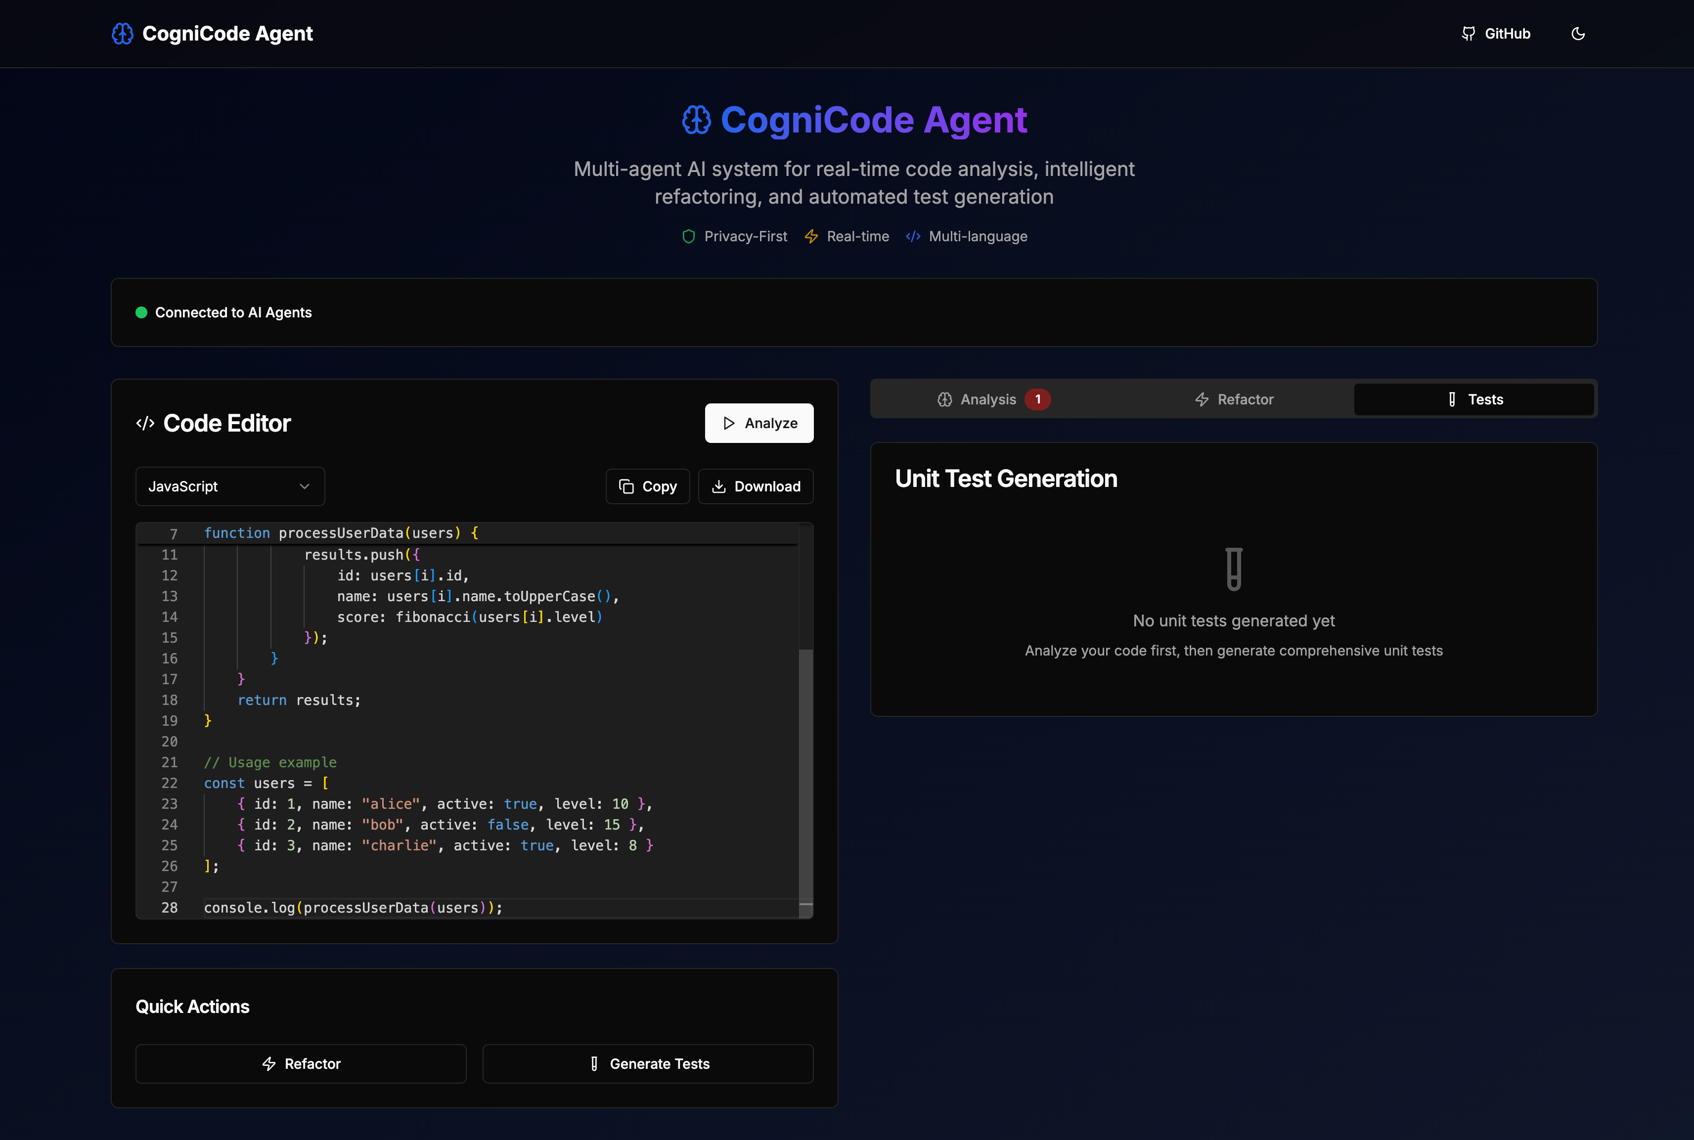Screen dimensions: 1694x1140
Task: Click the large brain icon beside hero title
Action: click(696, 120)
